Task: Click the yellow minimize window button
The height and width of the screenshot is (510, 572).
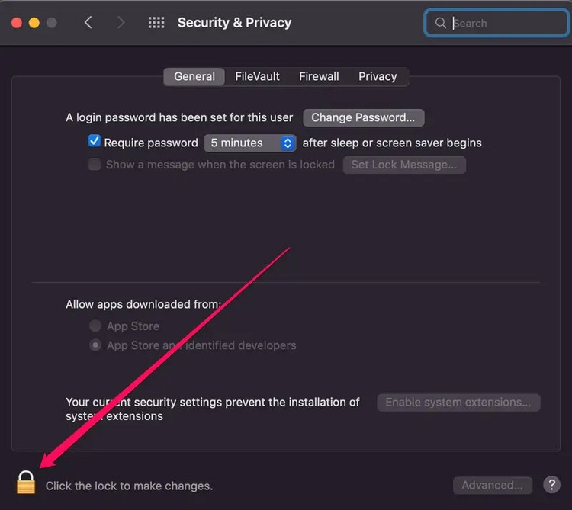Action: coord(34,23)
